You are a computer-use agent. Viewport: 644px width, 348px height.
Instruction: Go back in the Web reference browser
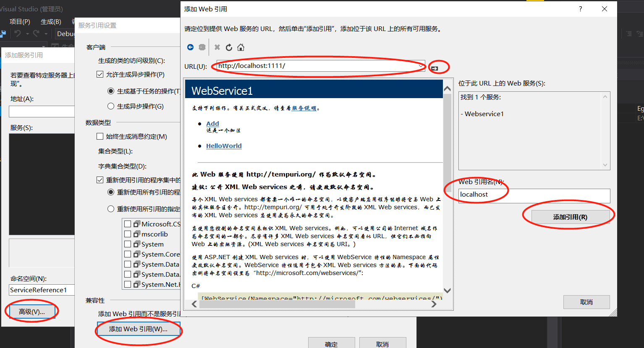[190, 47]
